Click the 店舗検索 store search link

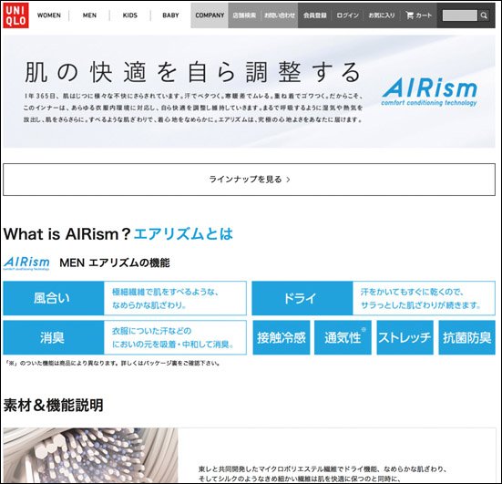click(x=244, y=15)
